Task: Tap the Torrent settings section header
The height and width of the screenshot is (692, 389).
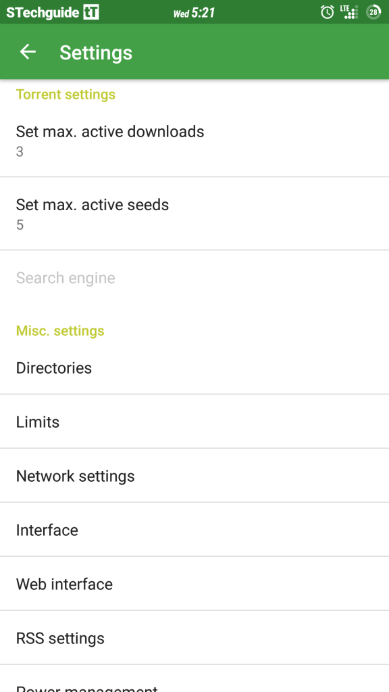Action: tap(66, 95)
